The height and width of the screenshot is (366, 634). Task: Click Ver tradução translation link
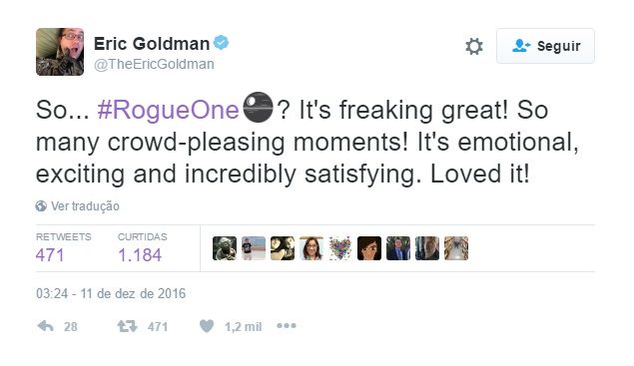(85, 206)
